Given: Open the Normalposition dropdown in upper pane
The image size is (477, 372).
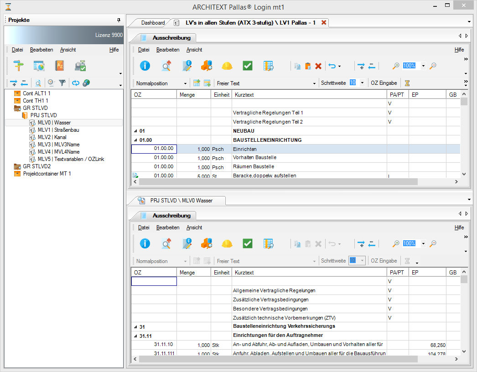Looking at the screenshot, I should tap(185, 83).
